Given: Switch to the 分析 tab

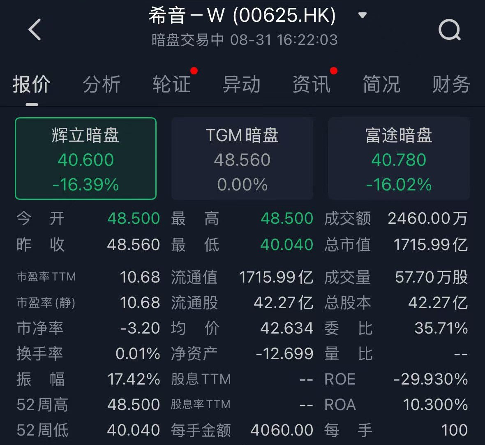Looking at the screenshot, I should (102, 84).
